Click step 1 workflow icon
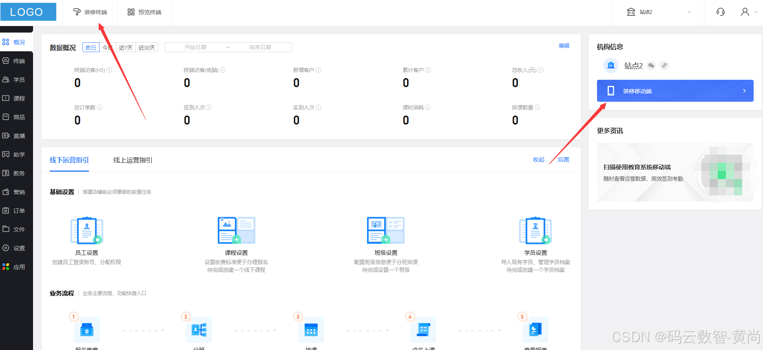This screenshot has height=350, width=763. 86,330
